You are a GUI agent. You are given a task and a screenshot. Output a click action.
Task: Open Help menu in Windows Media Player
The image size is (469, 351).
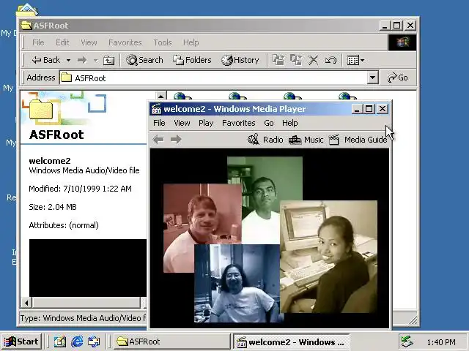pyautogui.click(x=290, y=123)
